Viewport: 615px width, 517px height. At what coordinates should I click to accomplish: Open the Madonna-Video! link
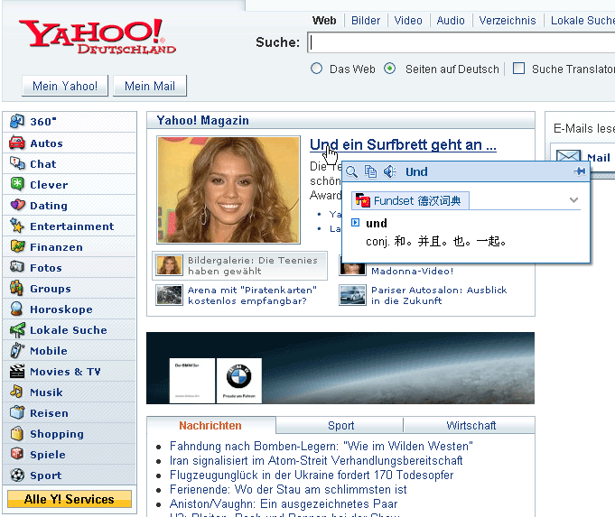pyautogui.click(x=412, y=271)
